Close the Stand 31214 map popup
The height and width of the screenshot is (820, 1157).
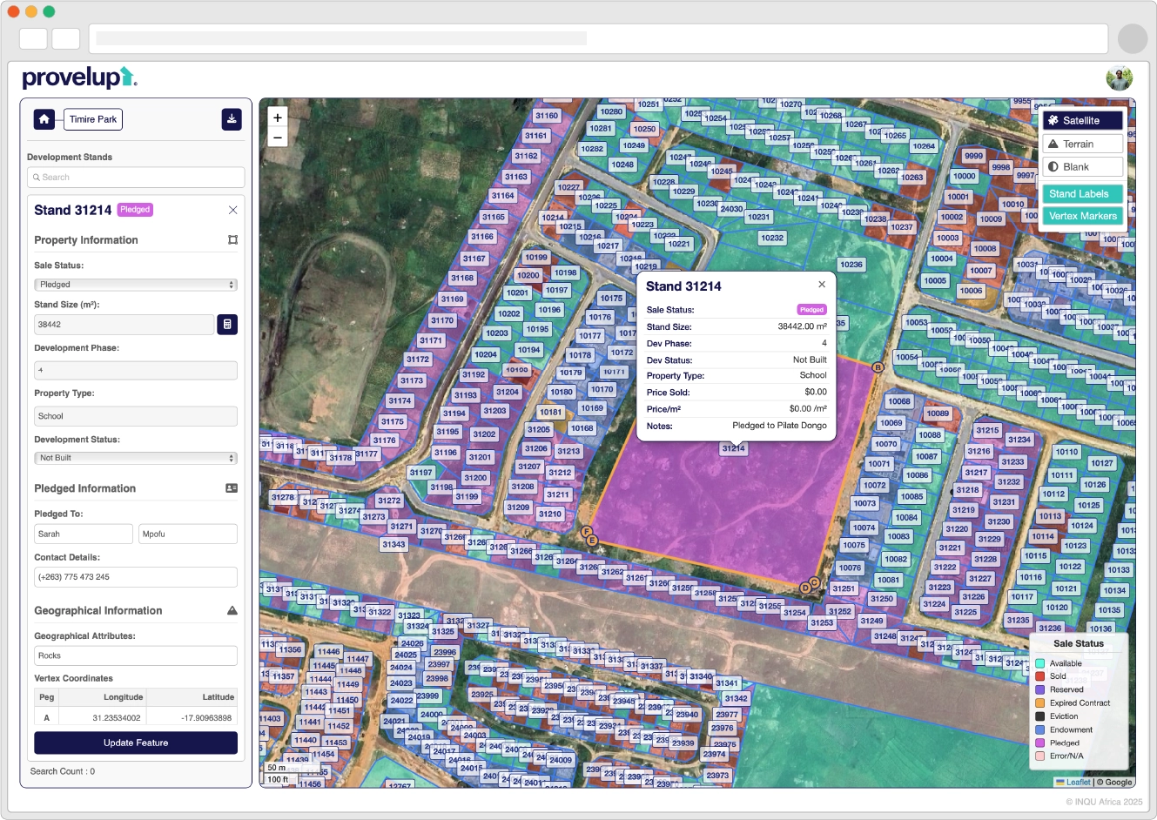coord(822,285)
